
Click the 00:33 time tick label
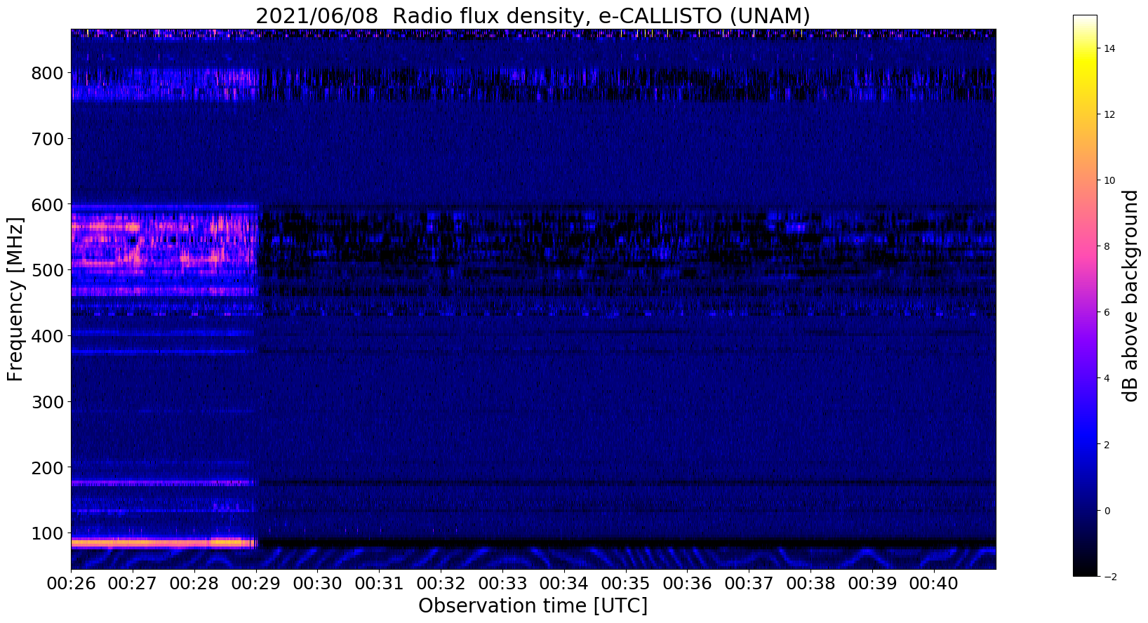click(x=502, y=584)
